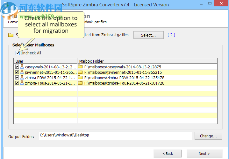Screen dimensions: 229x159
Task: Toggle the Uncheck All checkbox
Action: [x=18, y=53]
